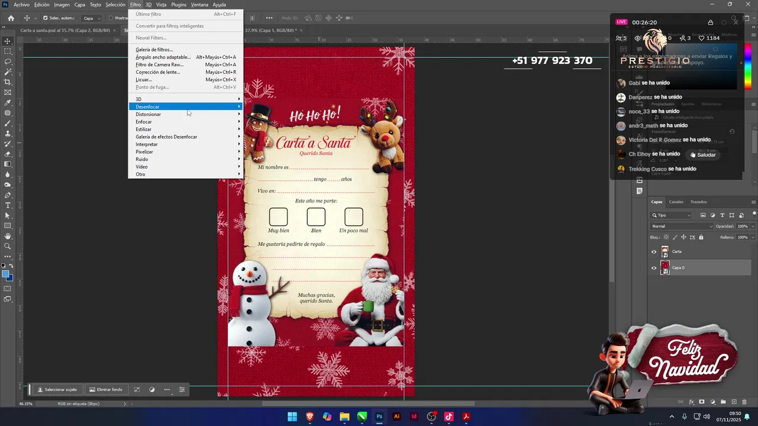Select the Clone Stamp tool

[x=8, y=134]
